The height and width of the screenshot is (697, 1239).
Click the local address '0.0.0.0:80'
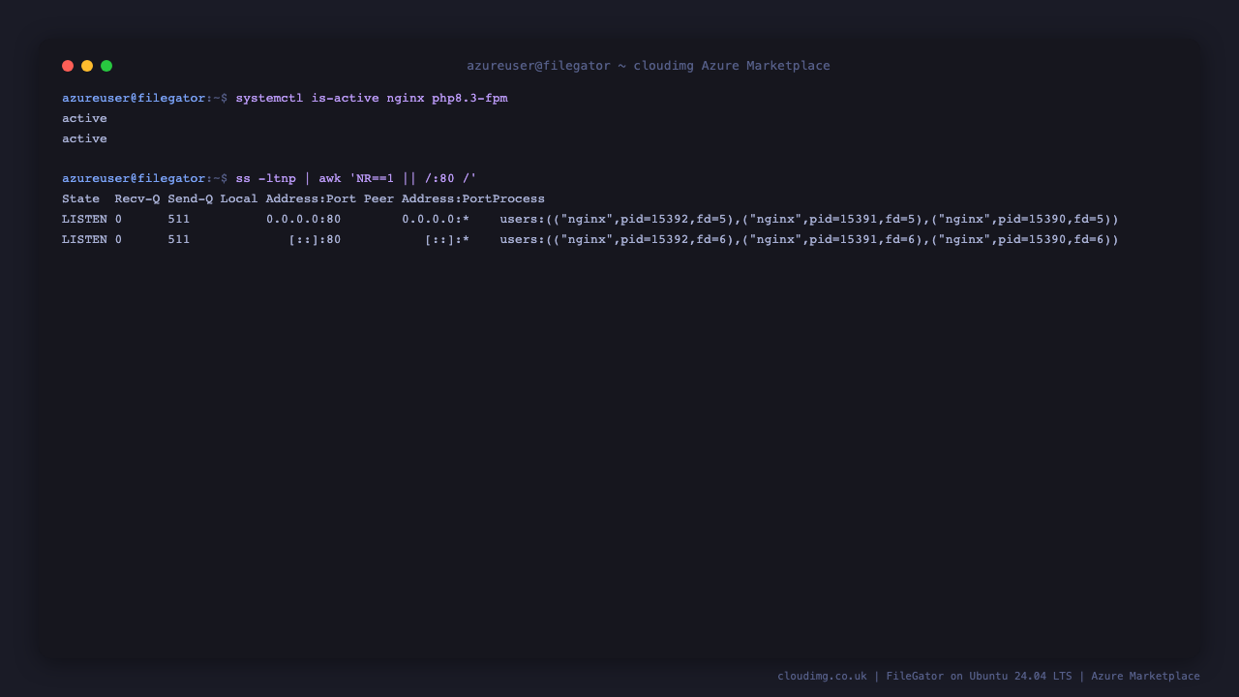[303, 219]
